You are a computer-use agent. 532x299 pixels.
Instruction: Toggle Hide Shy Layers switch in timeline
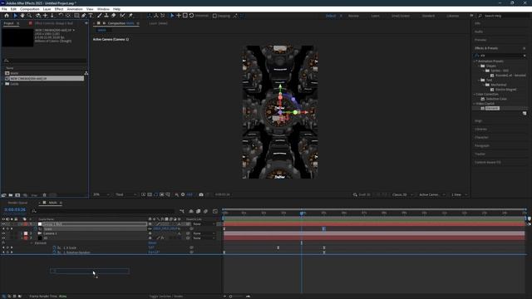(x=191, y=211)
